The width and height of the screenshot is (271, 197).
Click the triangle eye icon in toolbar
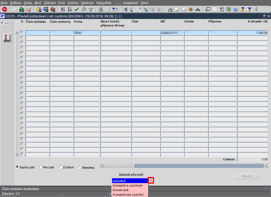[x=197, y=9]
